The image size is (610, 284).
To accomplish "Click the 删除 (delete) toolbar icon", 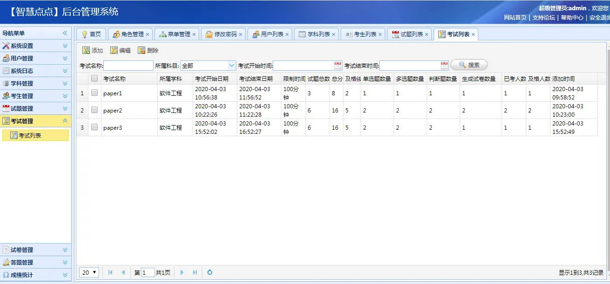I will click(141, 51).
